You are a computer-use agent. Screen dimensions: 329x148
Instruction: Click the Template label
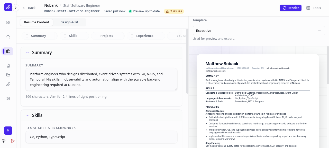click(x=200, y=20)
